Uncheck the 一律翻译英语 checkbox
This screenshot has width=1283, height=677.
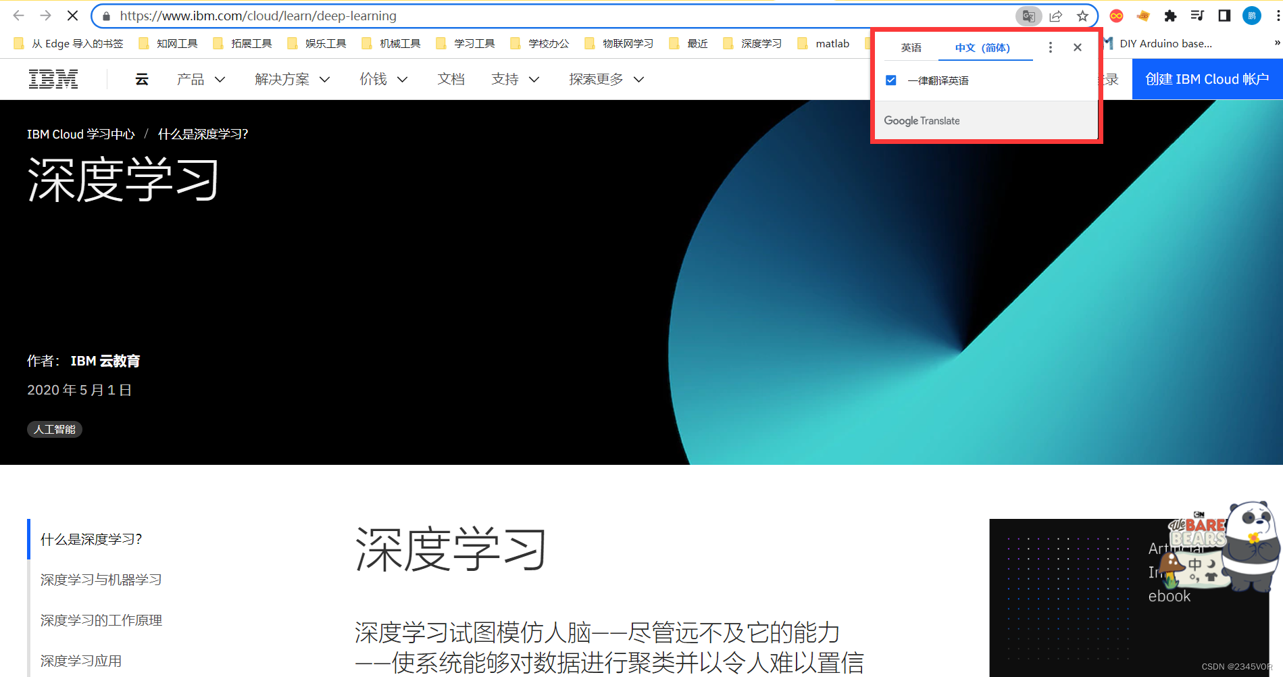pos(890,80)
